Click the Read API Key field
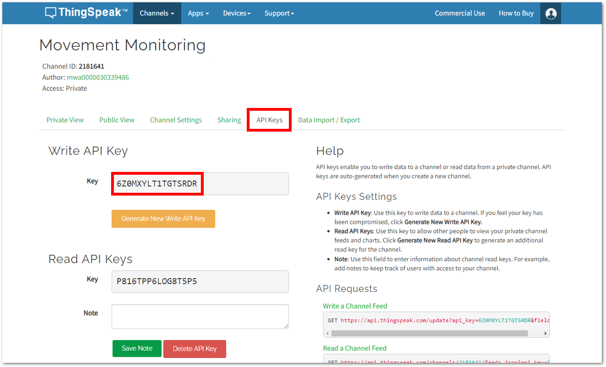 pyautogui.click(x=200, y=282)
